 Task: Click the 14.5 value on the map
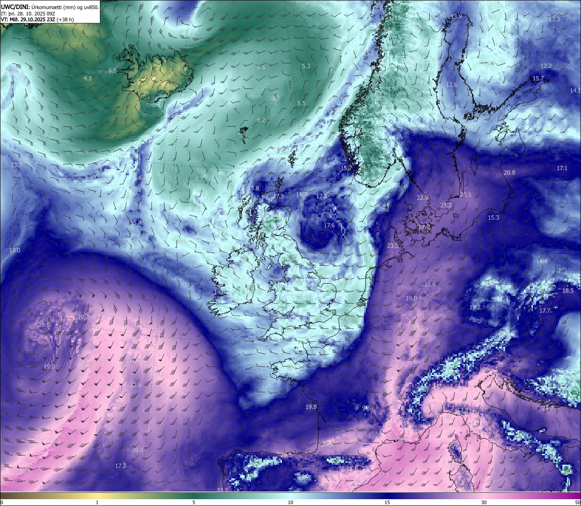(x=575, y=90)
